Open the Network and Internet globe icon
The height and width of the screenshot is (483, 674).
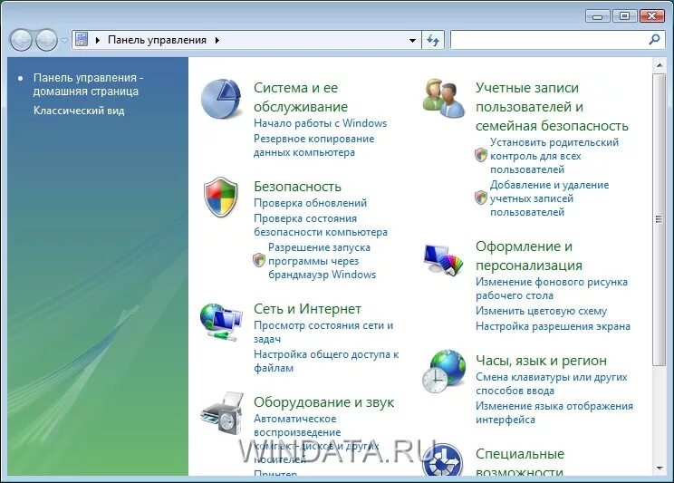[x=221, y=323]
